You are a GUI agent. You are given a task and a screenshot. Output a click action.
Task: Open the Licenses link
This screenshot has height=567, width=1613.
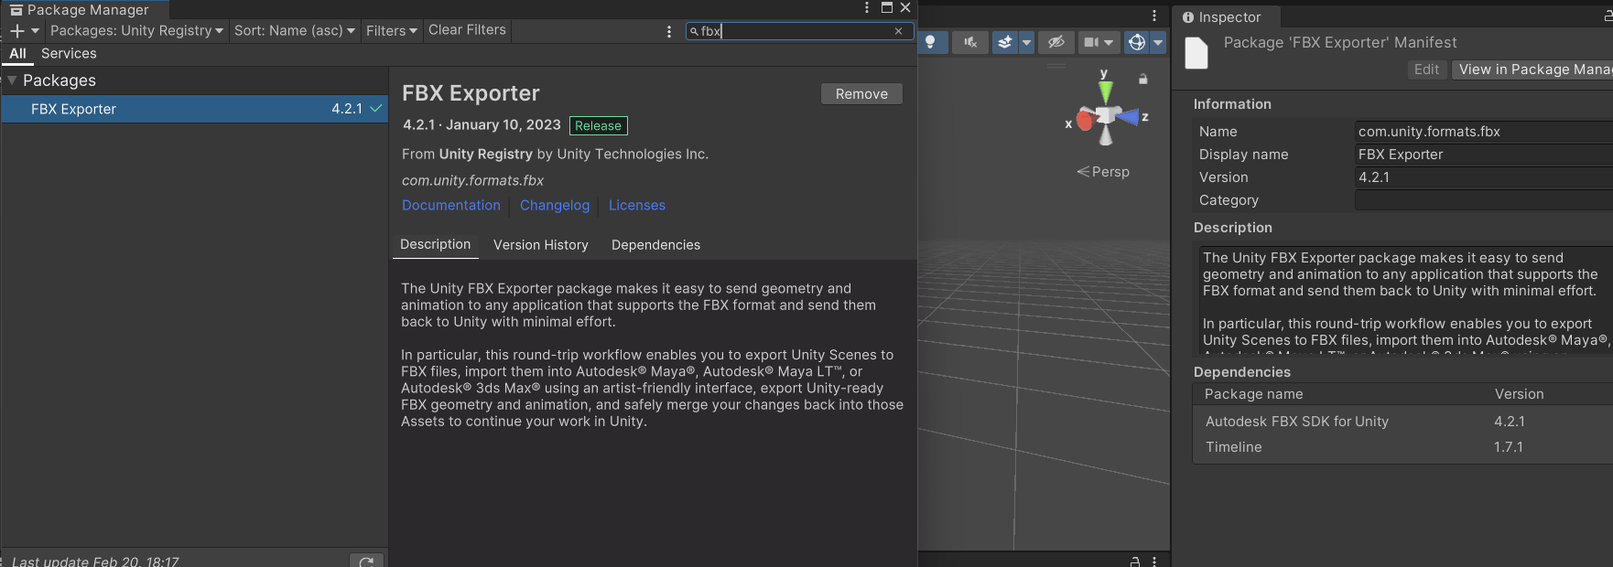pyautogui.click(x=637, y=206)
